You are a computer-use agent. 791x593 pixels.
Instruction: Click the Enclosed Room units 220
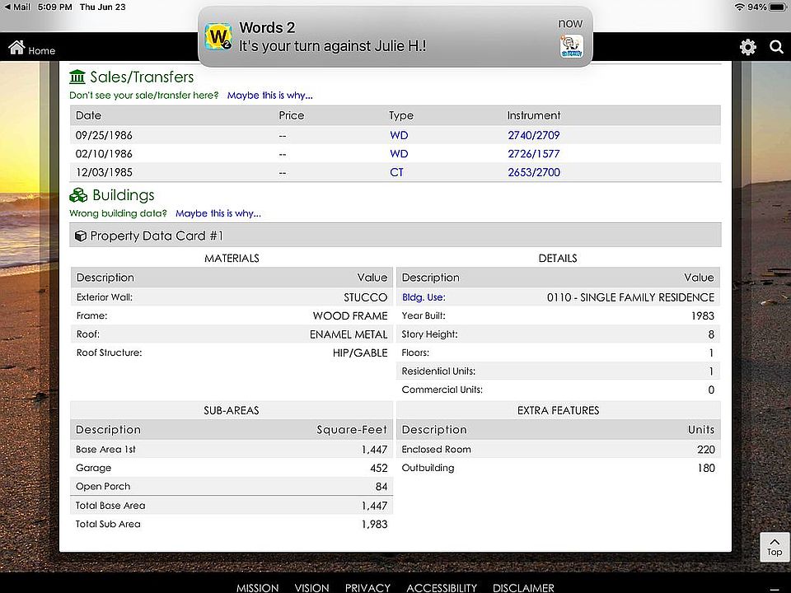pyautogui.click(x=706, y=450)
